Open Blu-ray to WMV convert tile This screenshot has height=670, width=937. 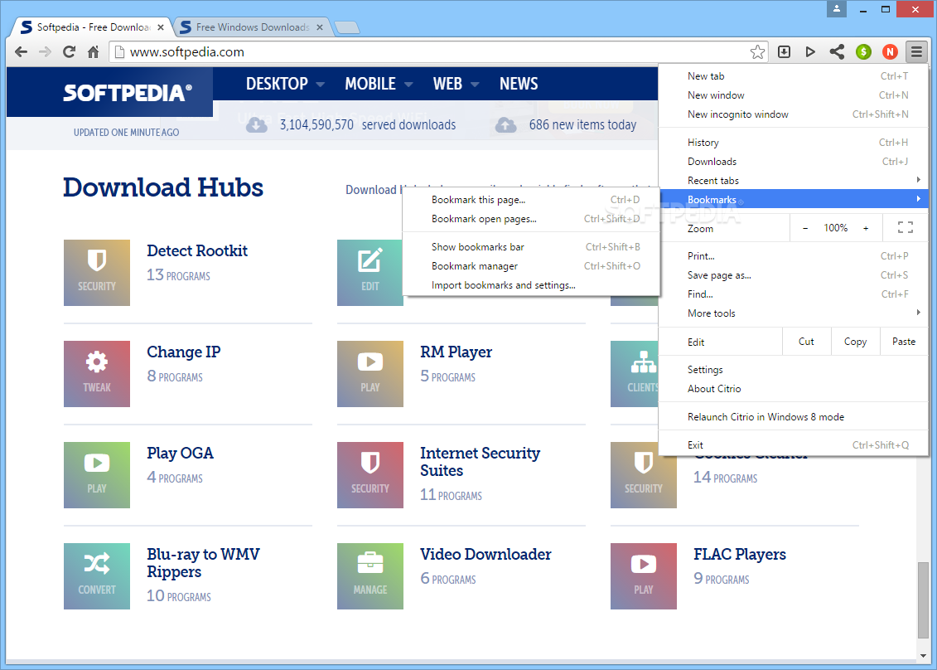(97, 576)
